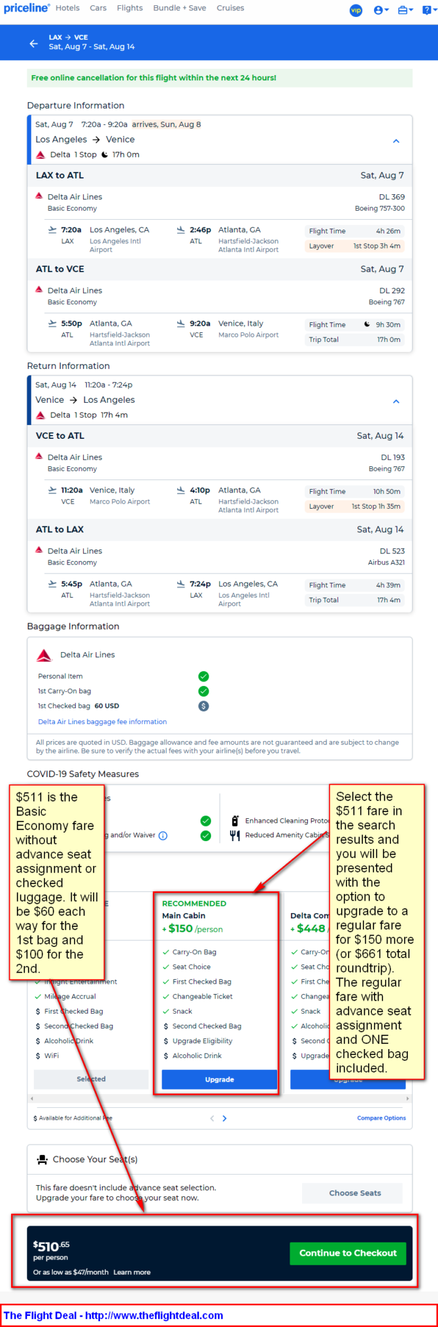Viewport: 438px width, 1327px height.
Task: Click the info icon next to Waiver
Action: 163,835
